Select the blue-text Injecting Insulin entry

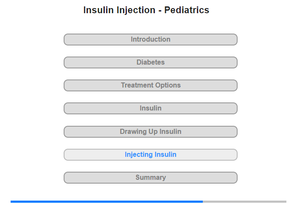coord(150,155)
